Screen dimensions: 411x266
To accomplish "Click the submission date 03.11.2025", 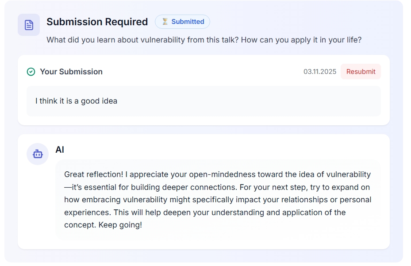I will [320, 72].
